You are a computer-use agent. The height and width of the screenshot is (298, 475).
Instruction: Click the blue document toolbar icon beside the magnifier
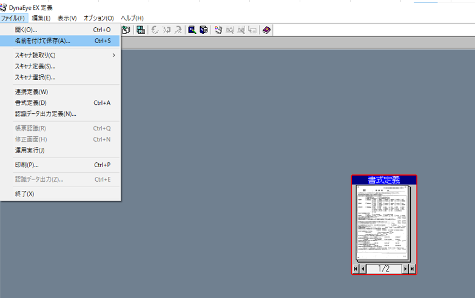coord(204,30)
